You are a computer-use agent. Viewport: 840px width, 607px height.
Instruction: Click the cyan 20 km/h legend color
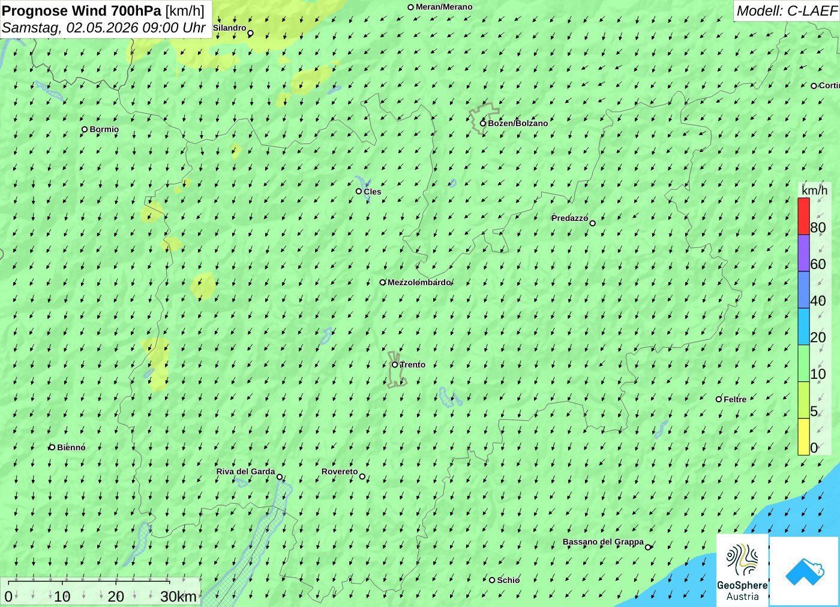(803, 327)
